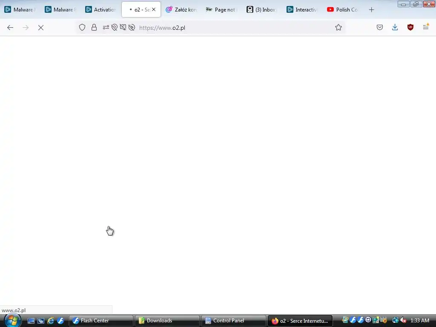
Task: Launch Internet Explorer from quick launch
Action: coord(51,321)
